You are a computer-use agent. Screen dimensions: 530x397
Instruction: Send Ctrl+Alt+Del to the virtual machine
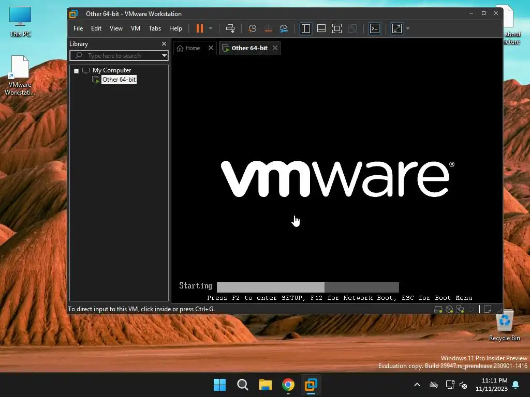[230, 28]
